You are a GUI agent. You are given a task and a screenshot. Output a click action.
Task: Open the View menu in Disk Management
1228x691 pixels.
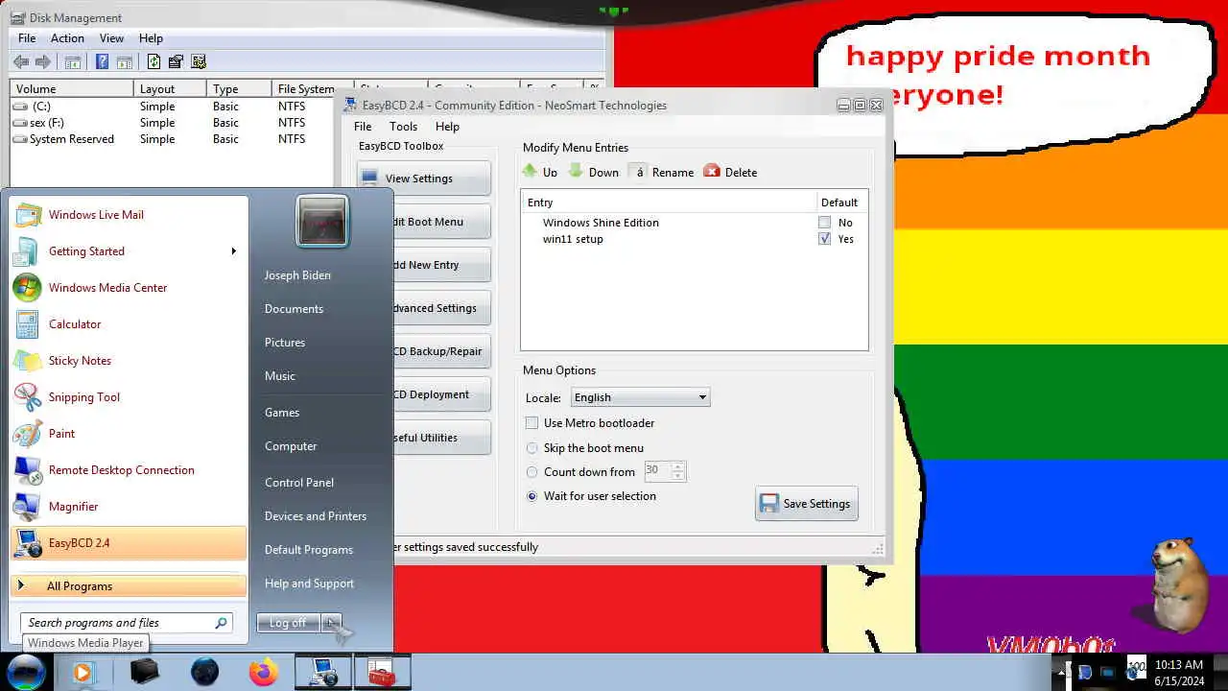[x=111, y=38]
